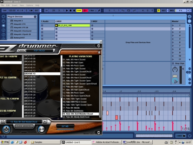Open the Live Device Browser icon

tap(4, 21)
